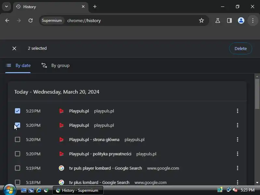Toggle the side panel icon
The height and width of the screenshot is (195, 260).
pos(229,20)
